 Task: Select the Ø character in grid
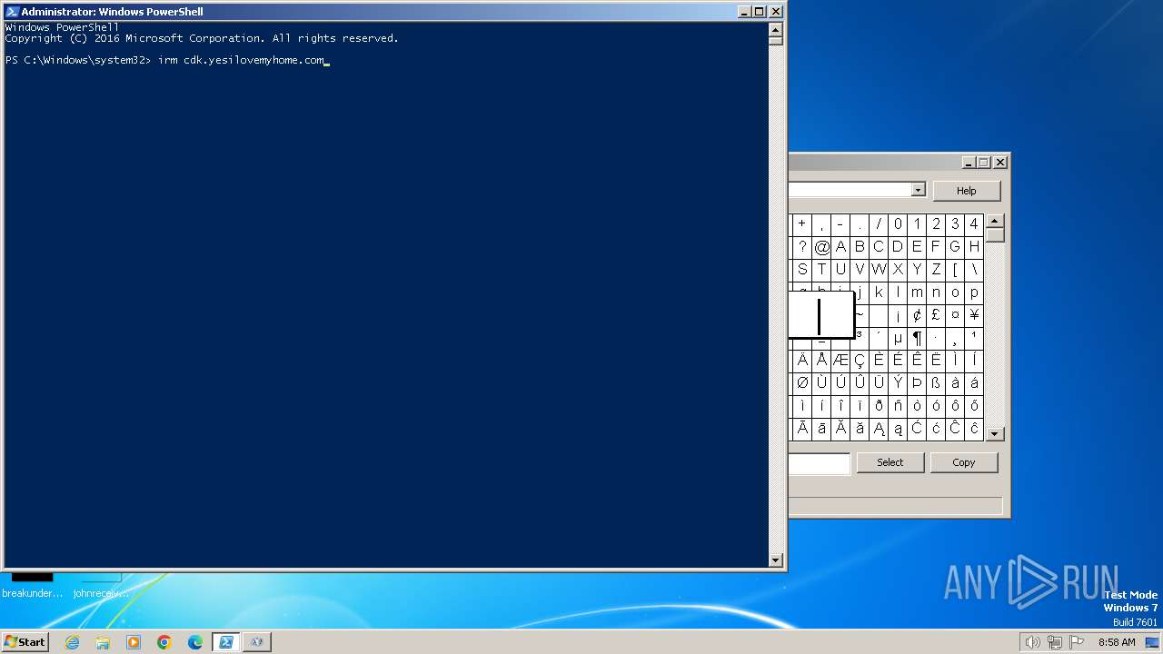click(x=802, y=383)
